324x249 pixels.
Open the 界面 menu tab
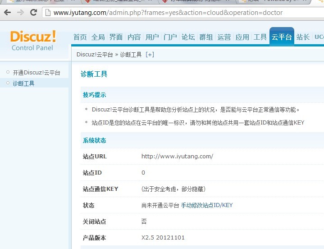[x=116, y=37]
